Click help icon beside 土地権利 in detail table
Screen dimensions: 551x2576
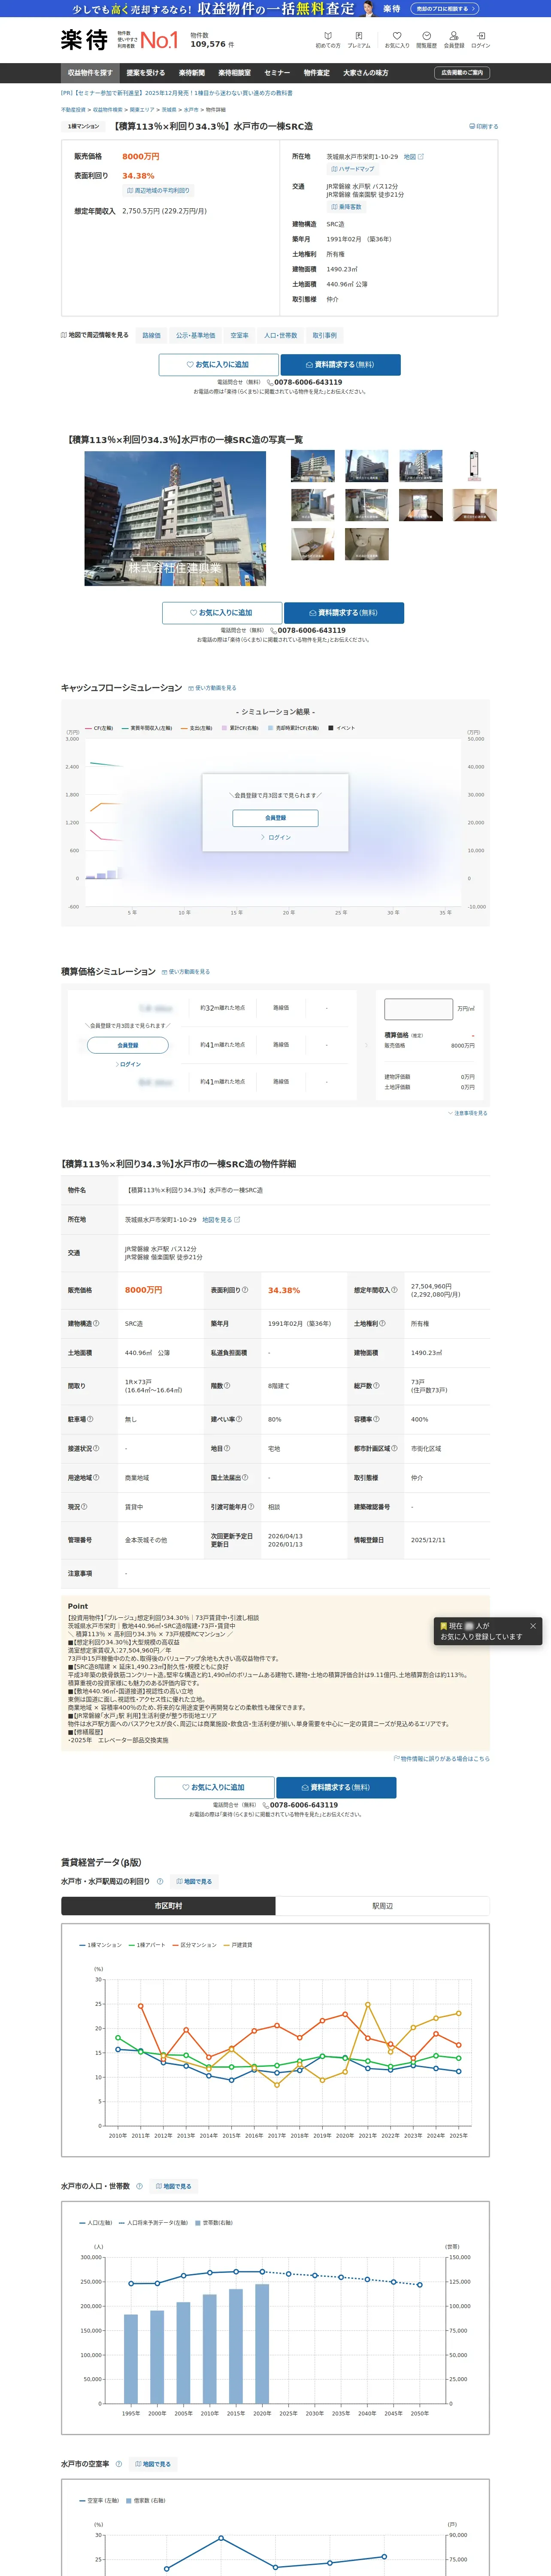click(382, 1324)
